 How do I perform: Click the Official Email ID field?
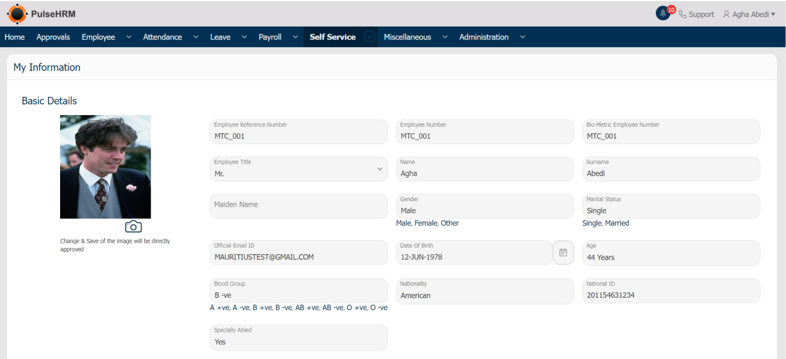(x=299, y=253)
